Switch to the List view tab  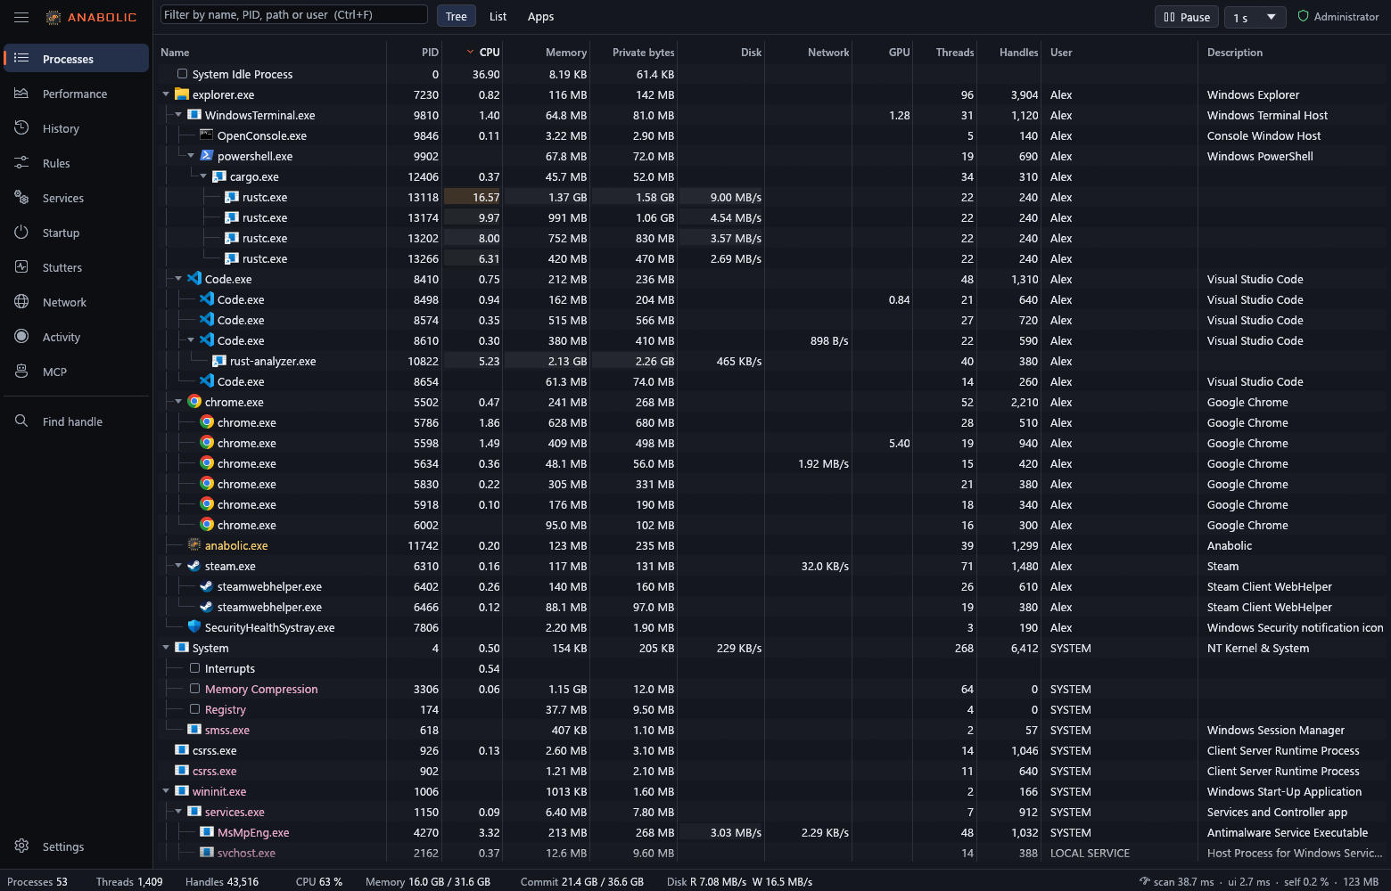[498, 16]
